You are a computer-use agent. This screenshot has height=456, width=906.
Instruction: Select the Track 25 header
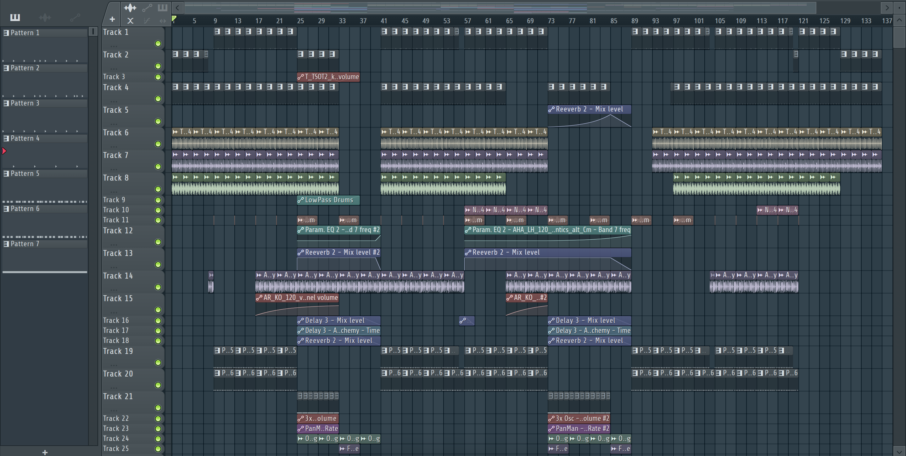click(x=133, y=449)
